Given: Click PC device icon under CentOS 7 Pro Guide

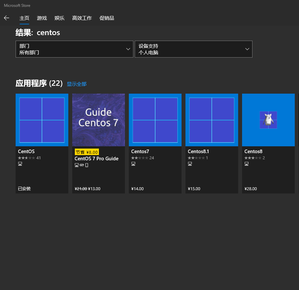Looking at the screenshot, I should click(x=77, y=165).
